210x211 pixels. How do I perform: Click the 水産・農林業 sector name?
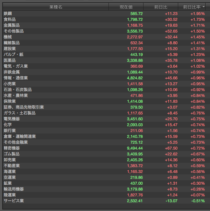coord(16,95)
